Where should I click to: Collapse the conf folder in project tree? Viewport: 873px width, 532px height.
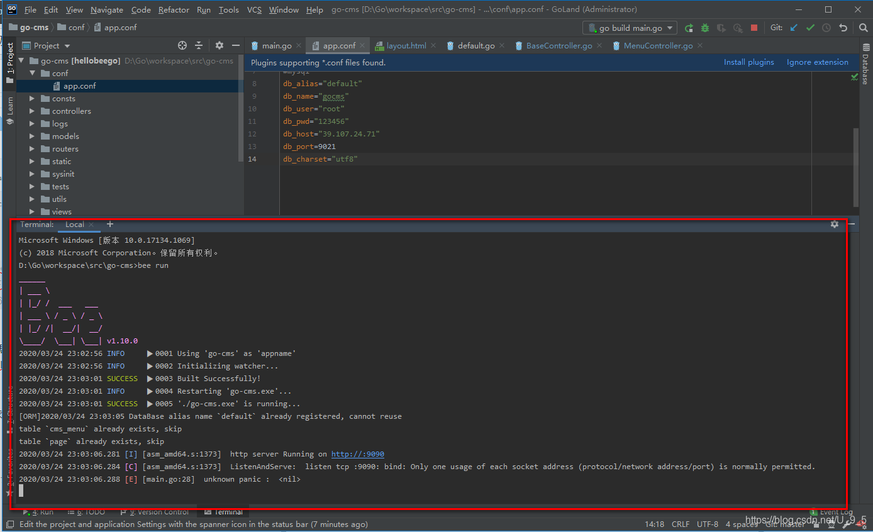point(33,73)
